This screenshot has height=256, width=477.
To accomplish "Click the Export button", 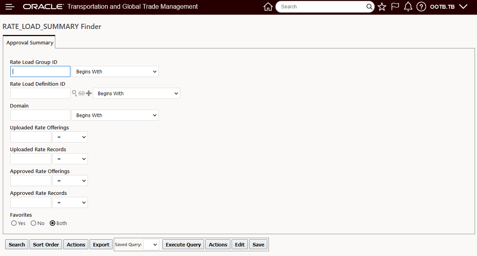I will tap(101, 244).
